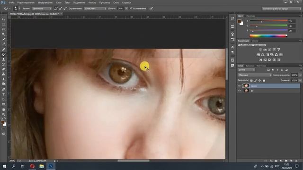
Task: Toggle lock layer position
Action: [260, 80]
